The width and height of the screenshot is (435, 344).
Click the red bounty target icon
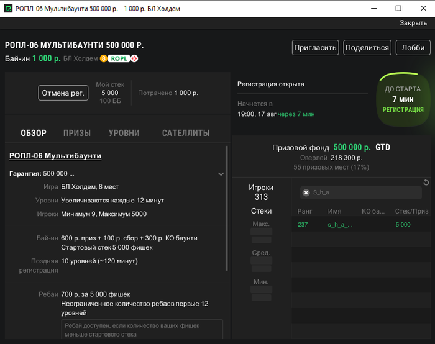click(134, 58)
